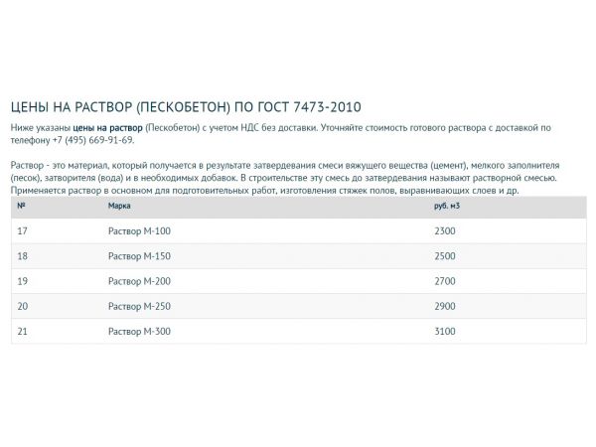
Task: Select the price 2900 for М-250
Action: [x=444, y=306]
